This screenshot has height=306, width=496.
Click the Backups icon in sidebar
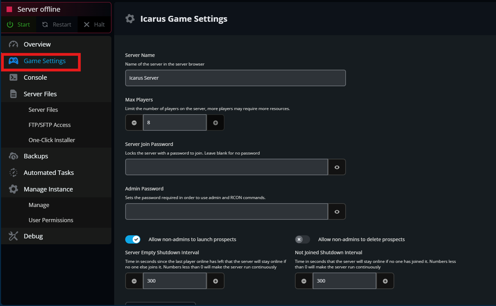pyautogui.click(x=14, y=156)
